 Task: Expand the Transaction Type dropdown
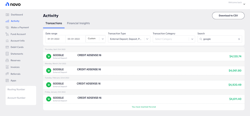[x=147, y=39]
